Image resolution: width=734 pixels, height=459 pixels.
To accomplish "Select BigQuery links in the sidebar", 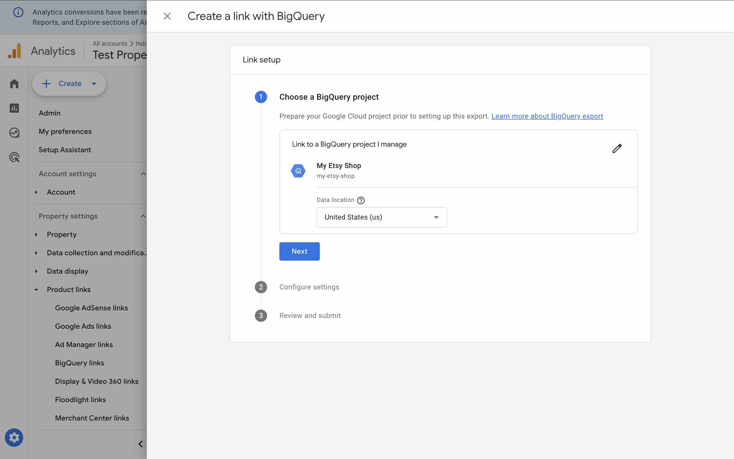I will click(x=80, y=363).
